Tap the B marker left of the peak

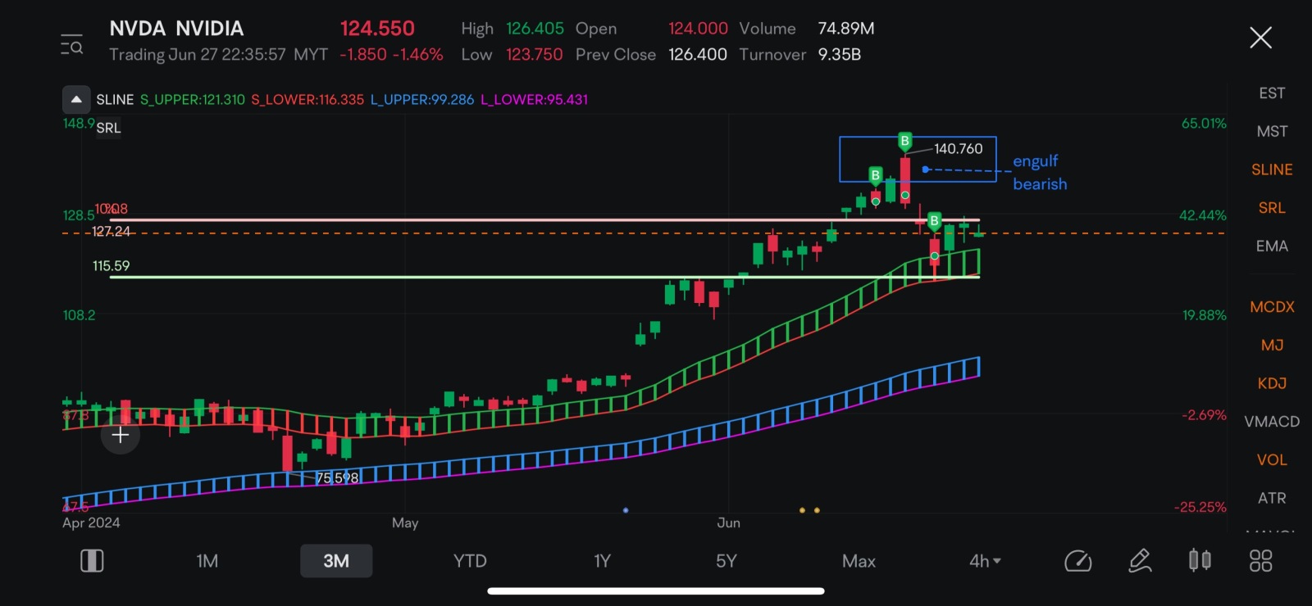pyautogui.click(x=876, y=175)
